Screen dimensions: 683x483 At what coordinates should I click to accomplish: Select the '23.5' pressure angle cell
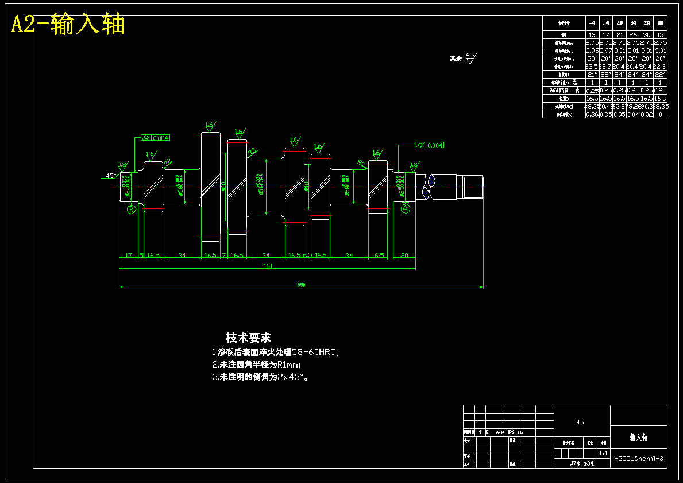tap(592, 67)
